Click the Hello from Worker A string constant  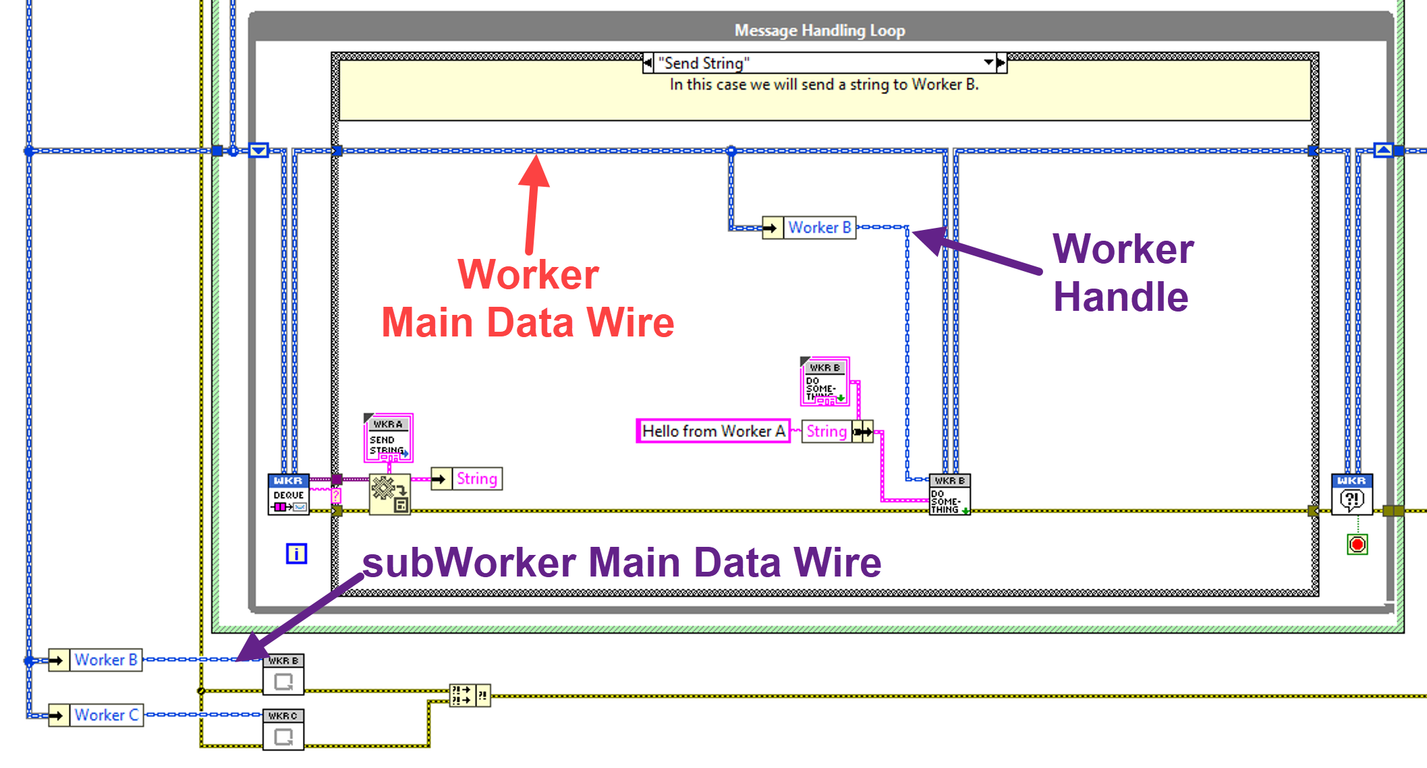click(712, 431)
